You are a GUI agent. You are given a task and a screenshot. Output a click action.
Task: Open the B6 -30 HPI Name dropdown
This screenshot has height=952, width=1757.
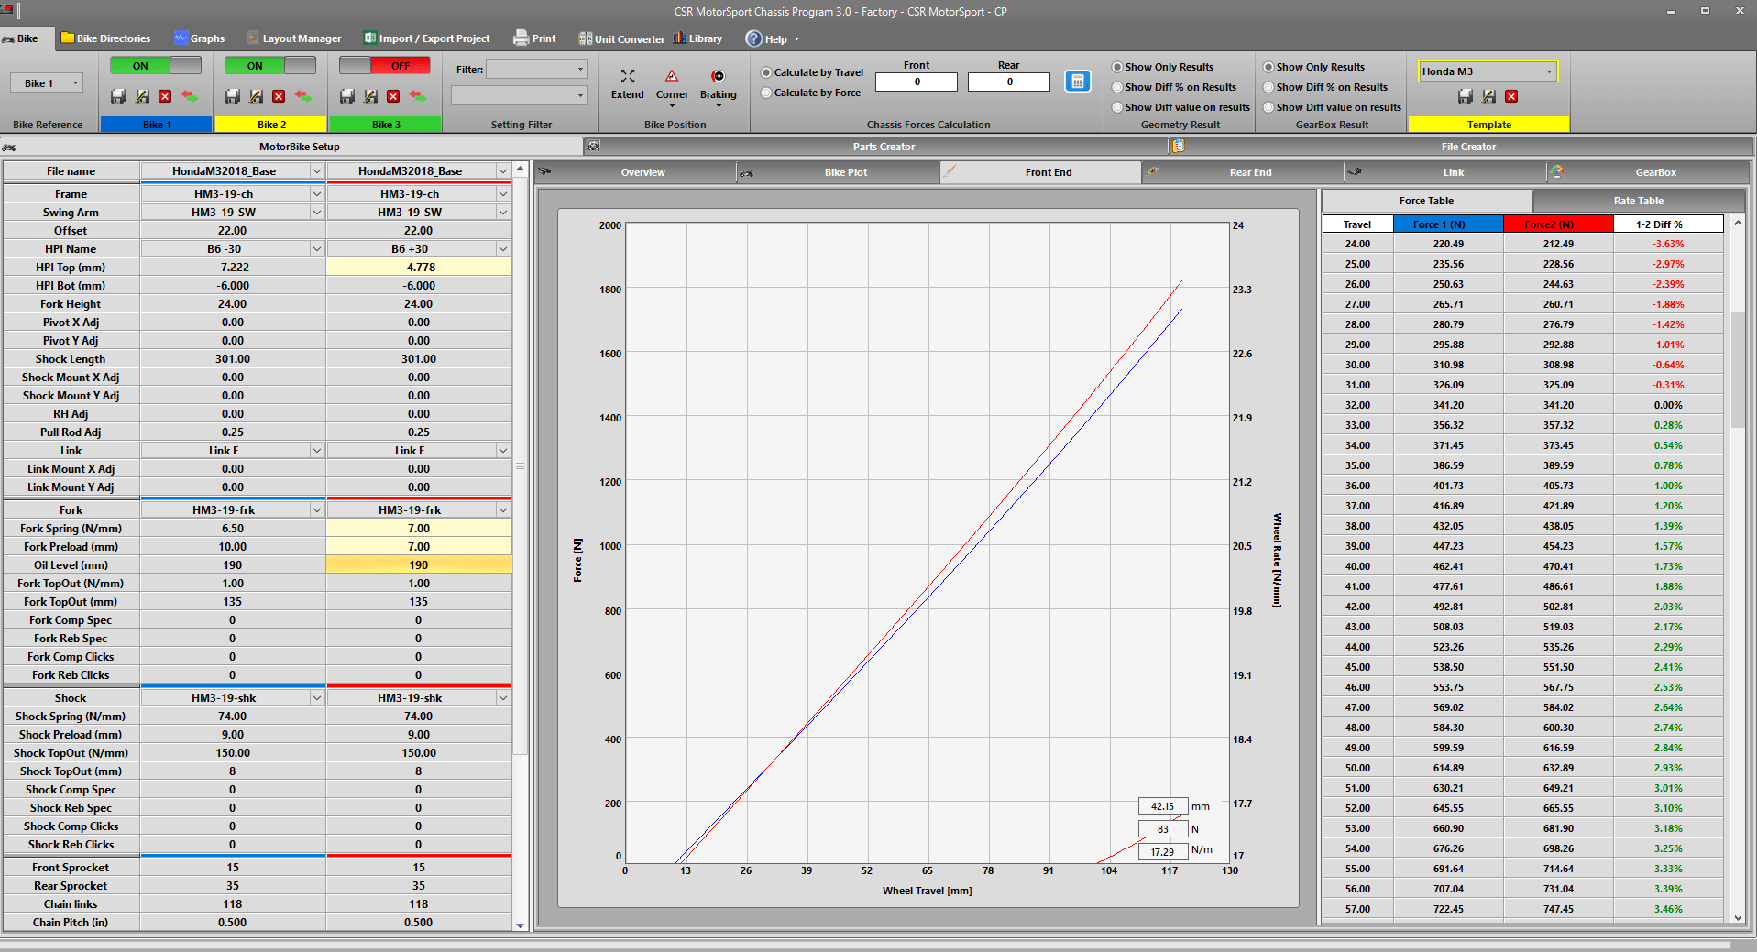(316, 249)
